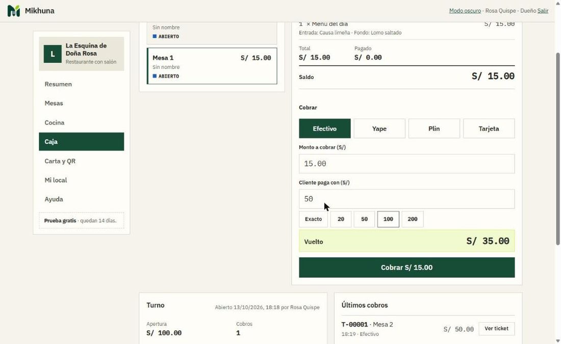Screen dimensions: 561x344
Task: Focus the Monto a cobrar field
Action: tap(407, 164)
